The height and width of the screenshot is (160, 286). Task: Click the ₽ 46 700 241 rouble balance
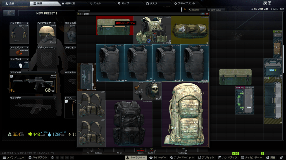click(260, 9)
